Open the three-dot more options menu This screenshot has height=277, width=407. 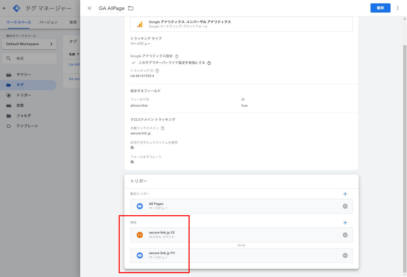(x=398, y=8)
